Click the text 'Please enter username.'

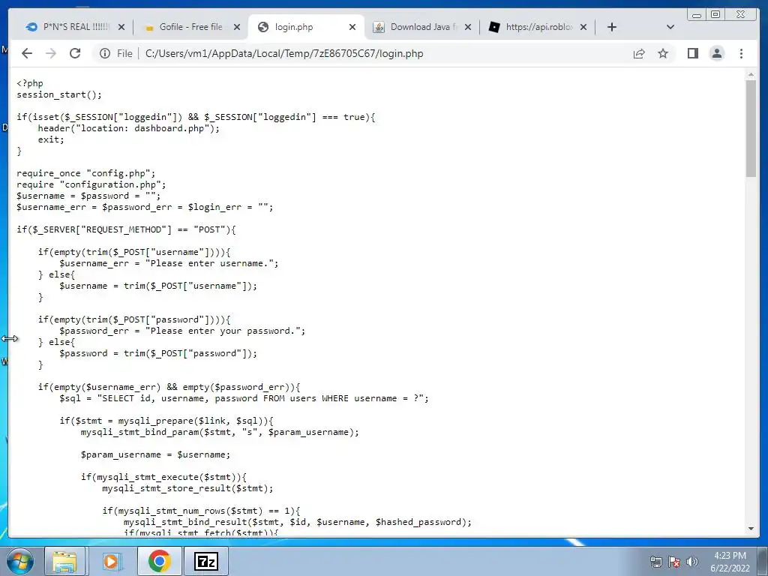click(x=211, y=263)
